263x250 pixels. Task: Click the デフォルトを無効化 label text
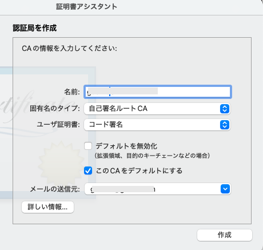coord(126,146)
